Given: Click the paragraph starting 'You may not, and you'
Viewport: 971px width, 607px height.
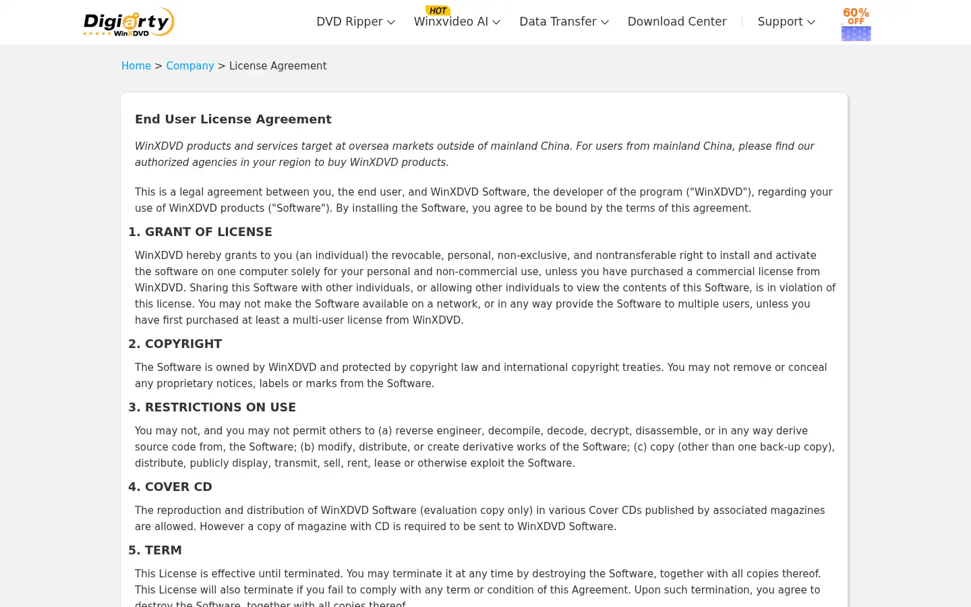Looking at the screenshot, I should point(485,447).
